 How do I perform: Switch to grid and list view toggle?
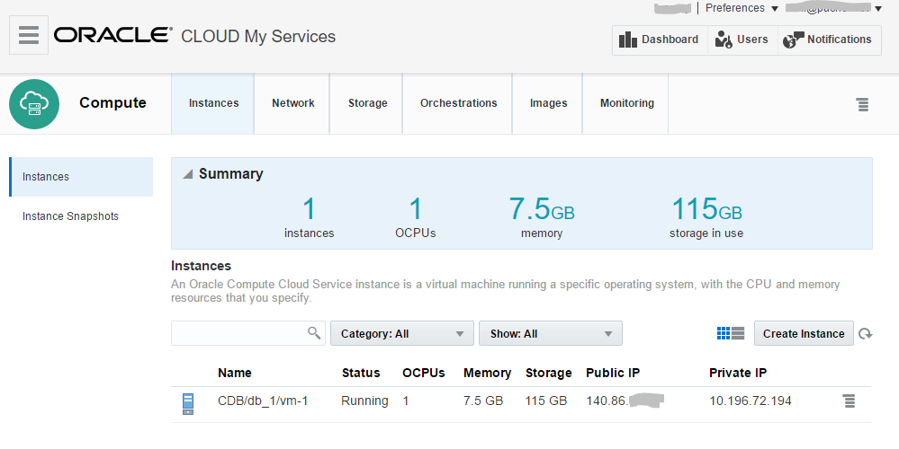point(730,333)
